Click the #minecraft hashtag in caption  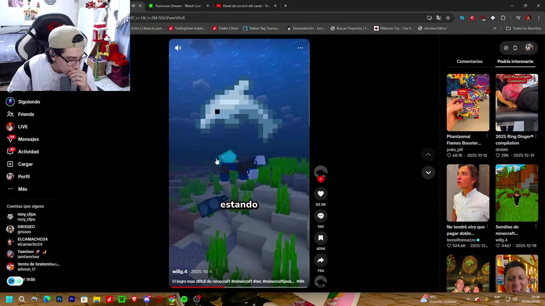click(x=241, y=281)
